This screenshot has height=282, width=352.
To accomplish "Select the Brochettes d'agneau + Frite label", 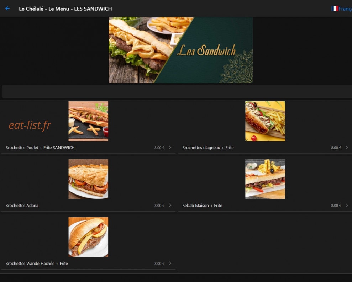I will [x=208, y=147].
